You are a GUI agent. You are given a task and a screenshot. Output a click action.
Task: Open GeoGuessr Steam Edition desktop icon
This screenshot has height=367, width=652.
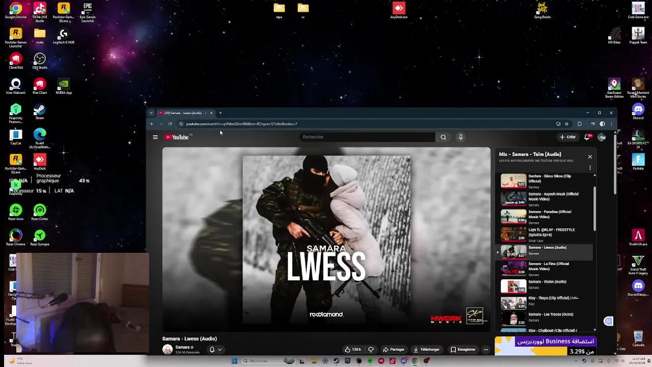click(614, 88)
